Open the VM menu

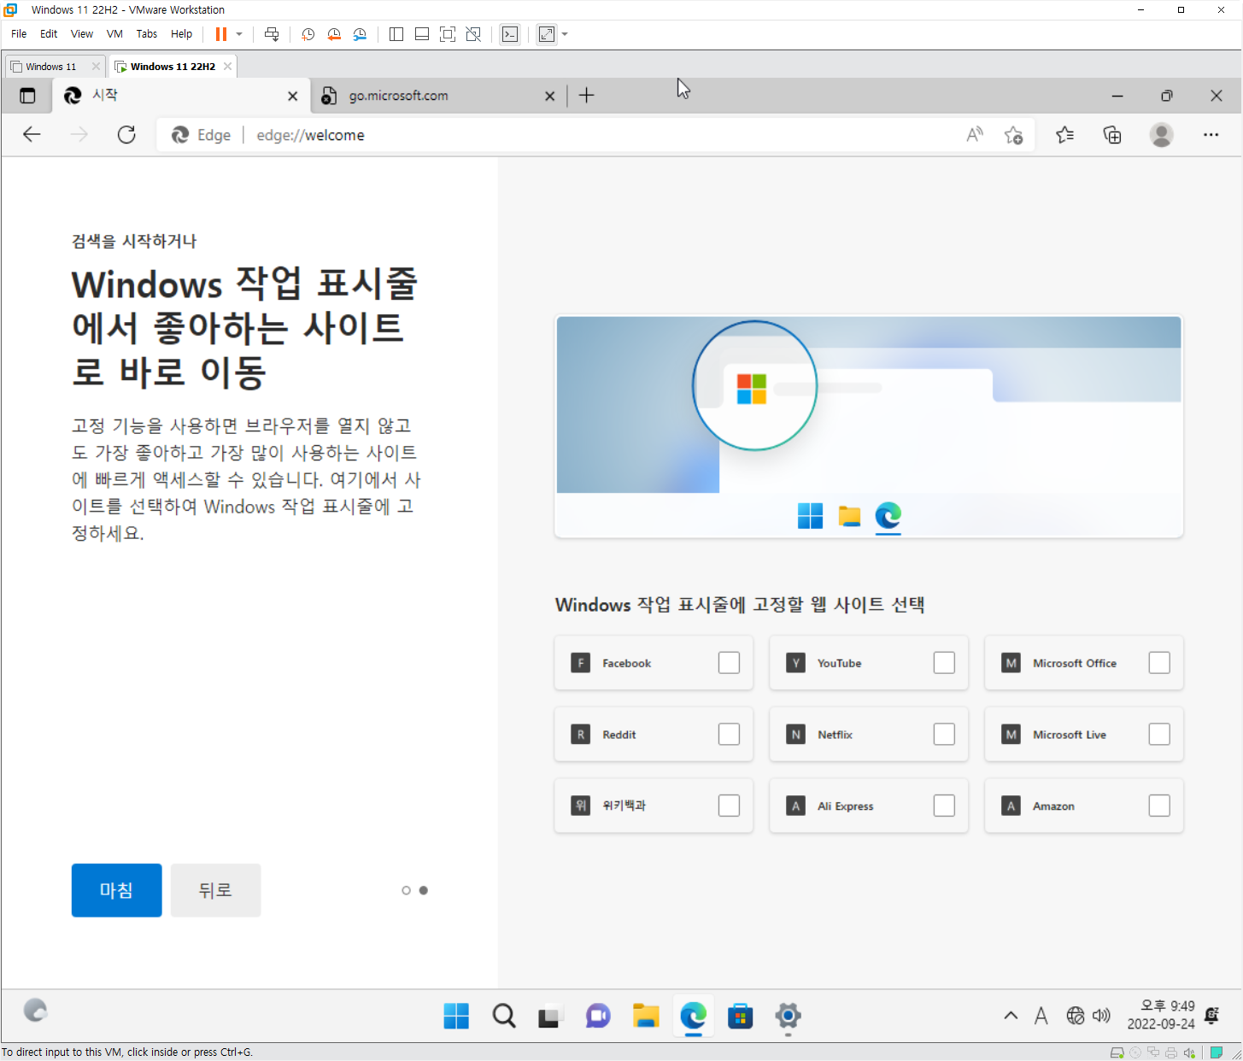tap(114, 34)
